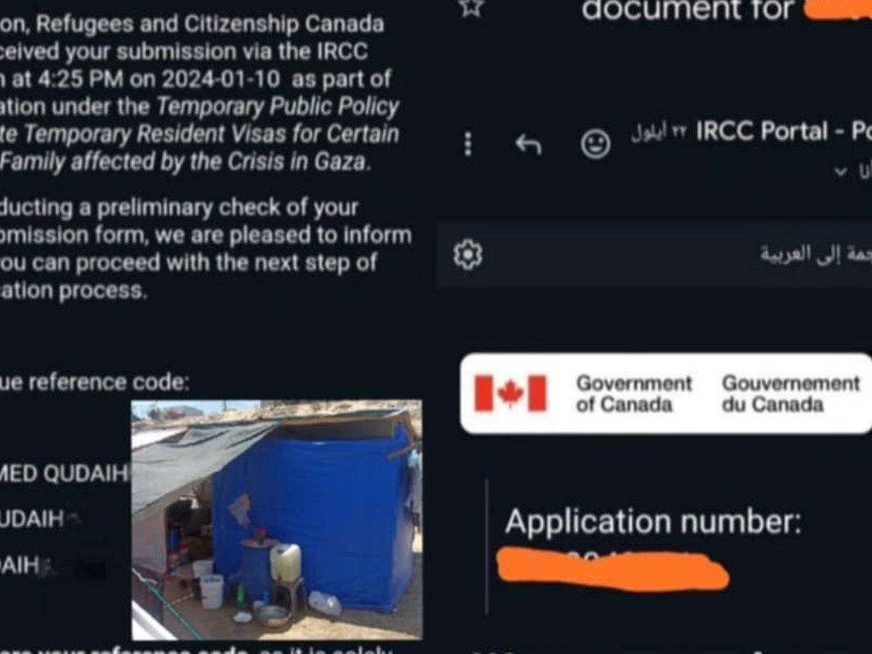This screenshot has height=654, width=872.
Task: Click the 'Gouvernement du Canada' text
Action: 791,393
